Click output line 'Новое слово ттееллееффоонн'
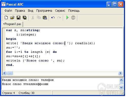Image resolution: width=126 pixels, height=97 pixels. click(25, 84)
